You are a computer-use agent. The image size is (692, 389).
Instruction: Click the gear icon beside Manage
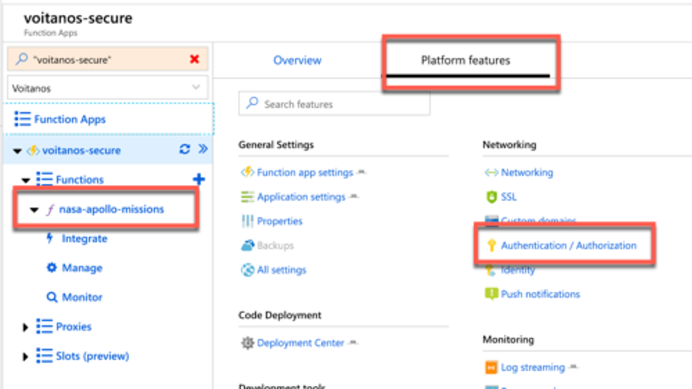coord(52,268)
